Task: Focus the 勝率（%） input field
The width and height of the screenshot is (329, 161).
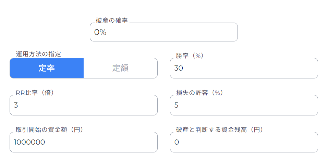Action: click(x=244, y=68)
